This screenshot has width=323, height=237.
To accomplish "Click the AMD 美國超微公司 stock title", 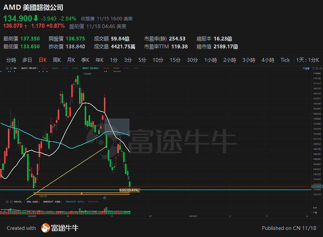I will tap(33, 7).
